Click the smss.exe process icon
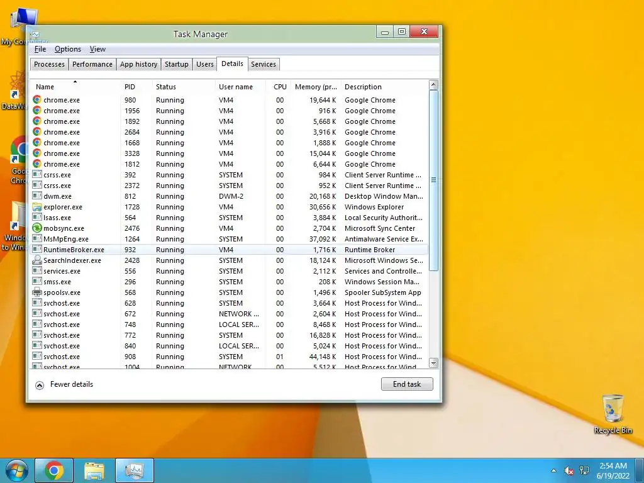This screenshot has width=644, height=483. coord(37,281)
